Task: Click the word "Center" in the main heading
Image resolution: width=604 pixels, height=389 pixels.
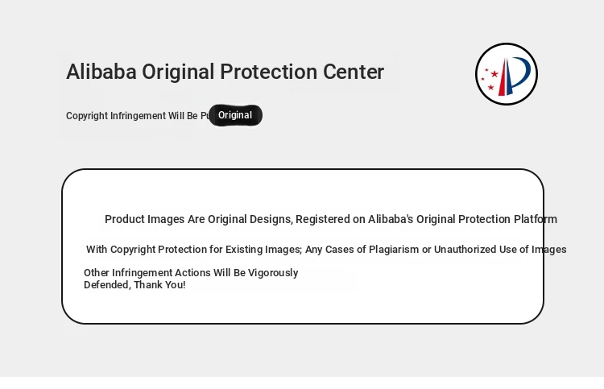Action: [x=354, y=72]
